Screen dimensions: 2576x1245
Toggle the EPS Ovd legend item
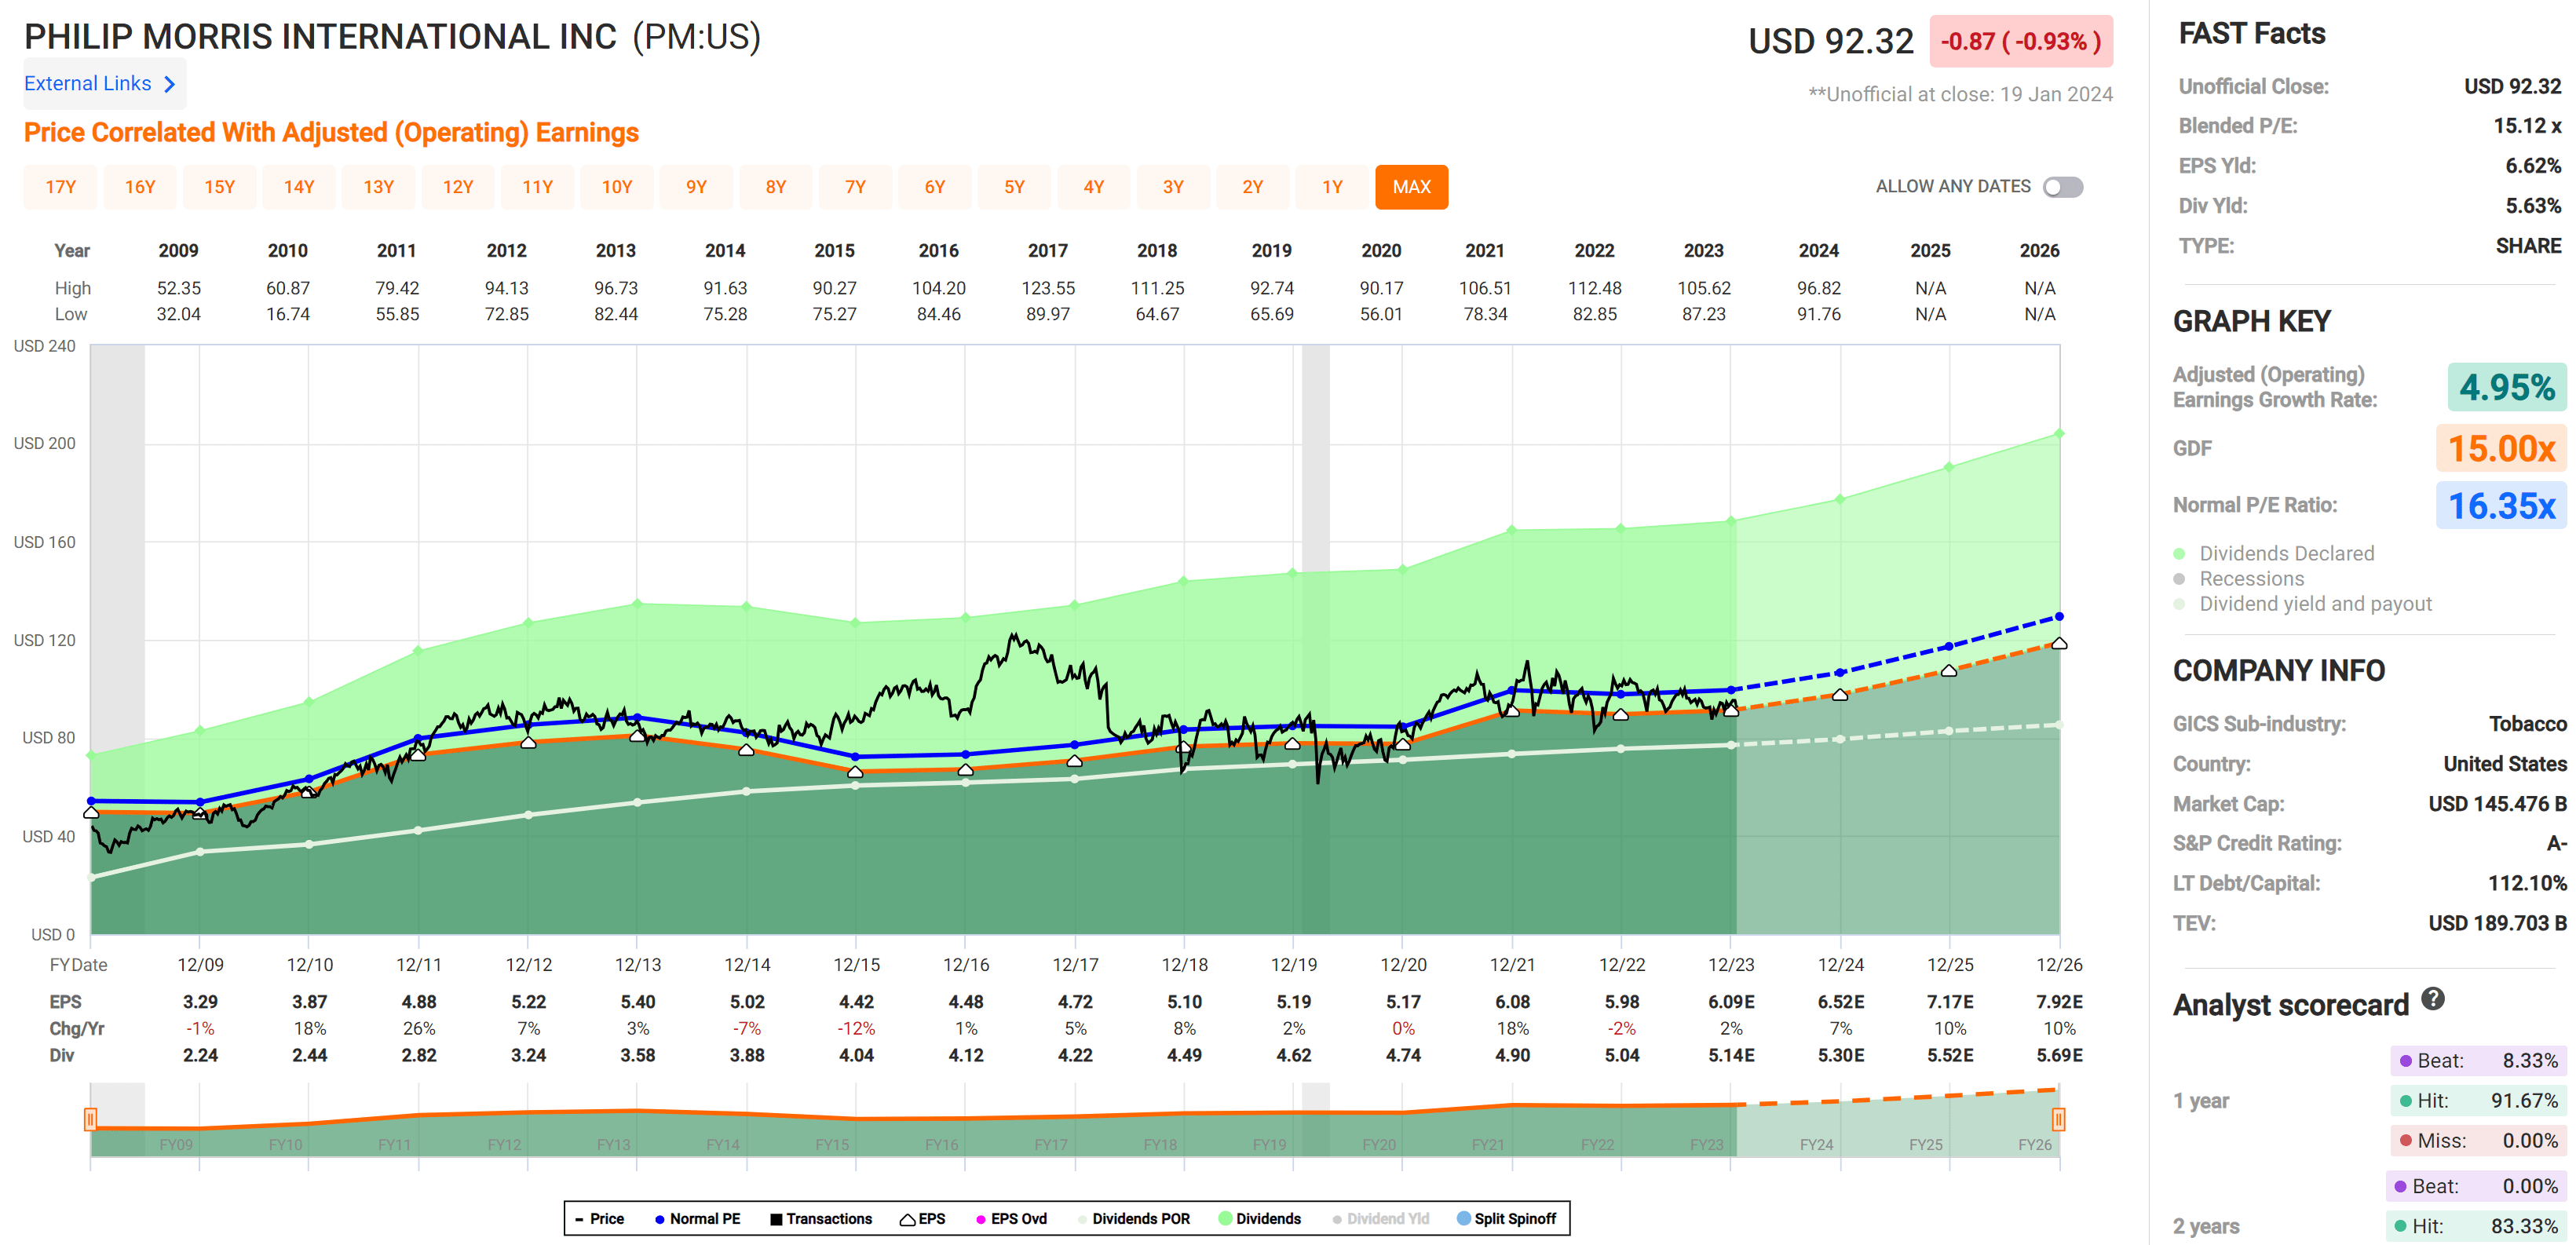pyautogui.click(x=978, y=1218)
